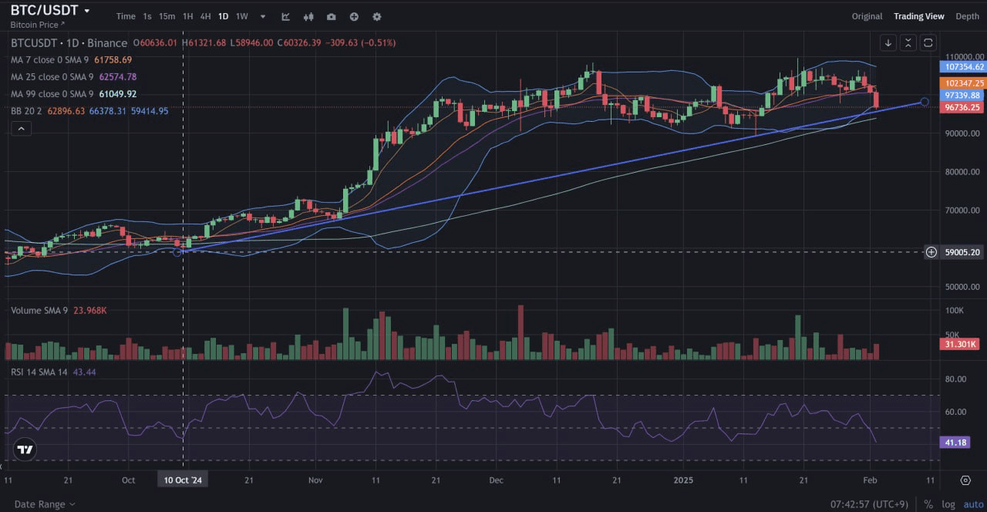Click trendline end handle near 97339.88
The width and height of the screenshot is (987, 512).
pos(925,102)
